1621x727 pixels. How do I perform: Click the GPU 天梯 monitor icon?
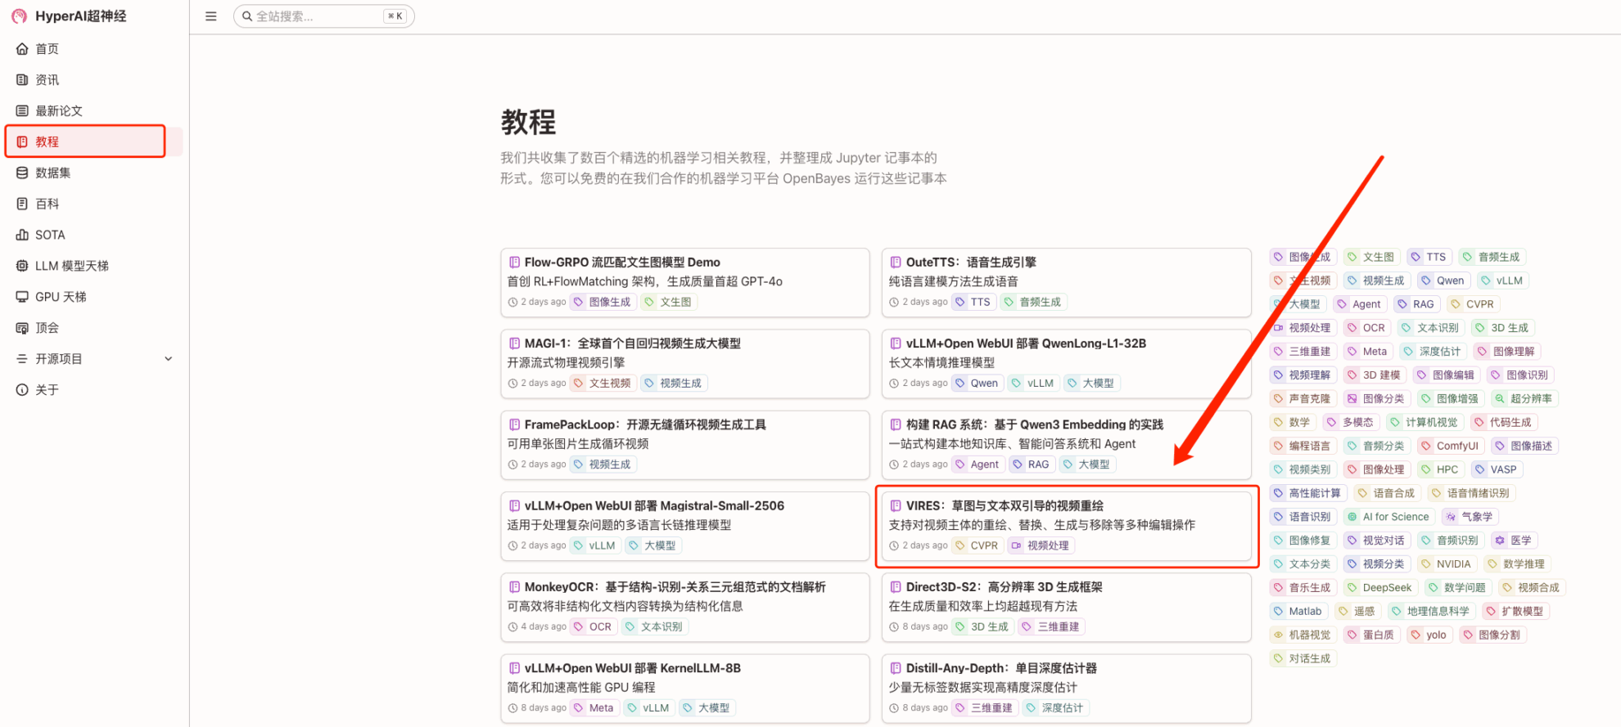click(x=22, y=297)
